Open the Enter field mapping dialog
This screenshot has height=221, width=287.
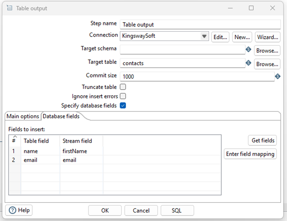(x=250, y=154)
